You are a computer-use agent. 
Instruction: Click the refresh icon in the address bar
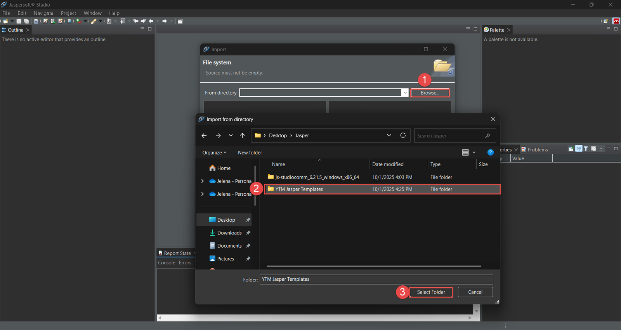click(403, 135)
